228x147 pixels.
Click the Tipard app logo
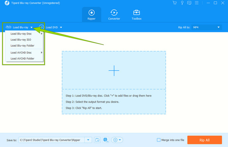pyautogui.click(x=7, y=3)
